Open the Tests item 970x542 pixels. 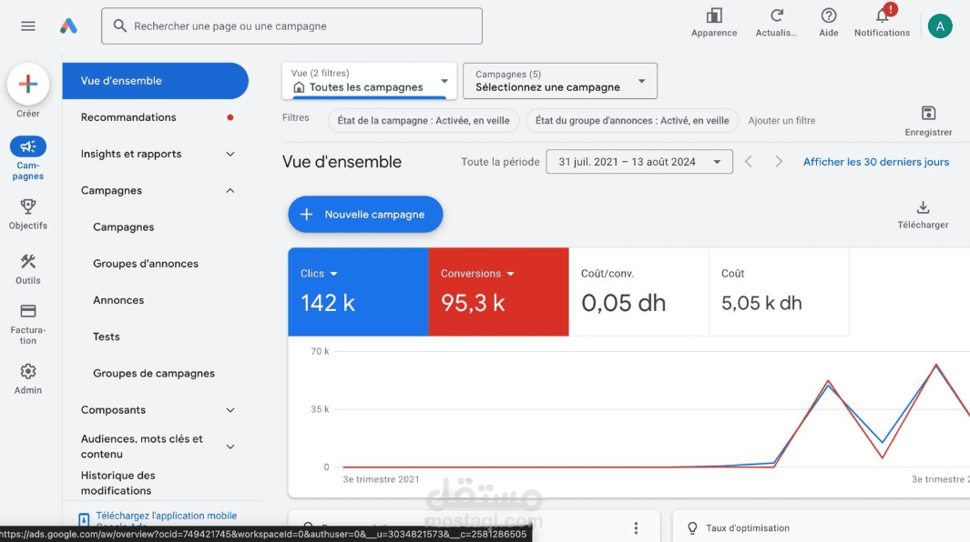(x=107, y=336)
